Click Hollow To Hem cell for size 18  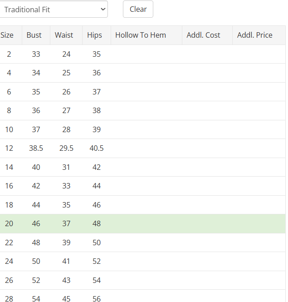pyautogui.click(x=146, y=205)
